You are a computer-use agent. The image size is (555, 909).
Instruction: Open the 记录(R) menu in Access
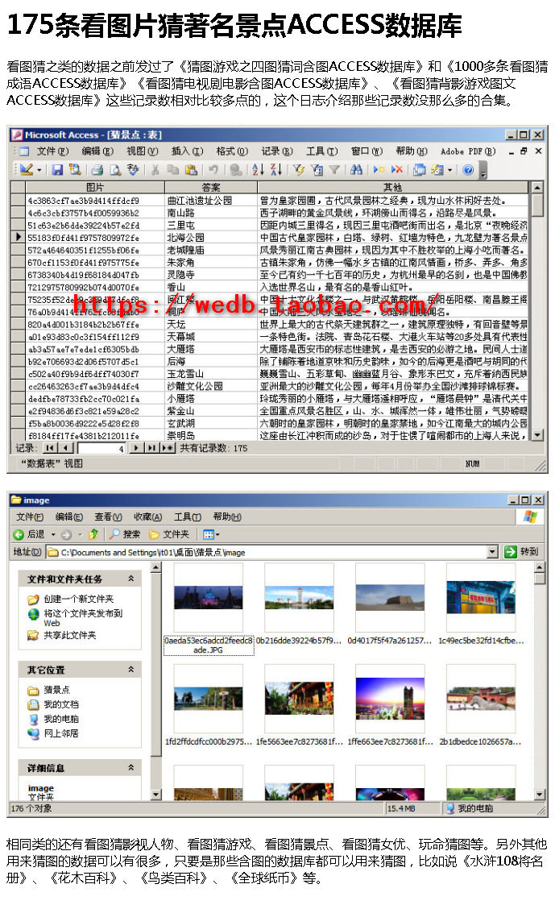(x=277, y=151)
